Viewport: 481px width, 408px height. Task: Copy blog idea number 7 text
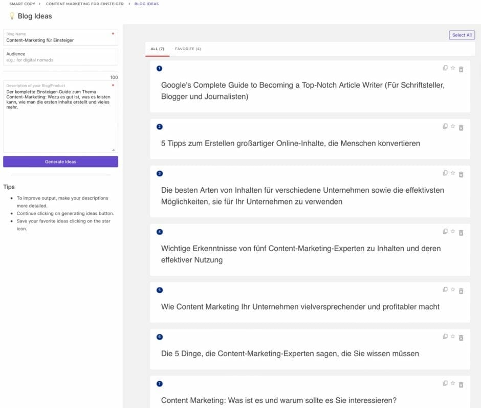coord(445,383)
